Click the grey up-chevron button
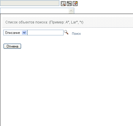The width and height of the screenshot is (133, 126). click(x=71, y=11)
